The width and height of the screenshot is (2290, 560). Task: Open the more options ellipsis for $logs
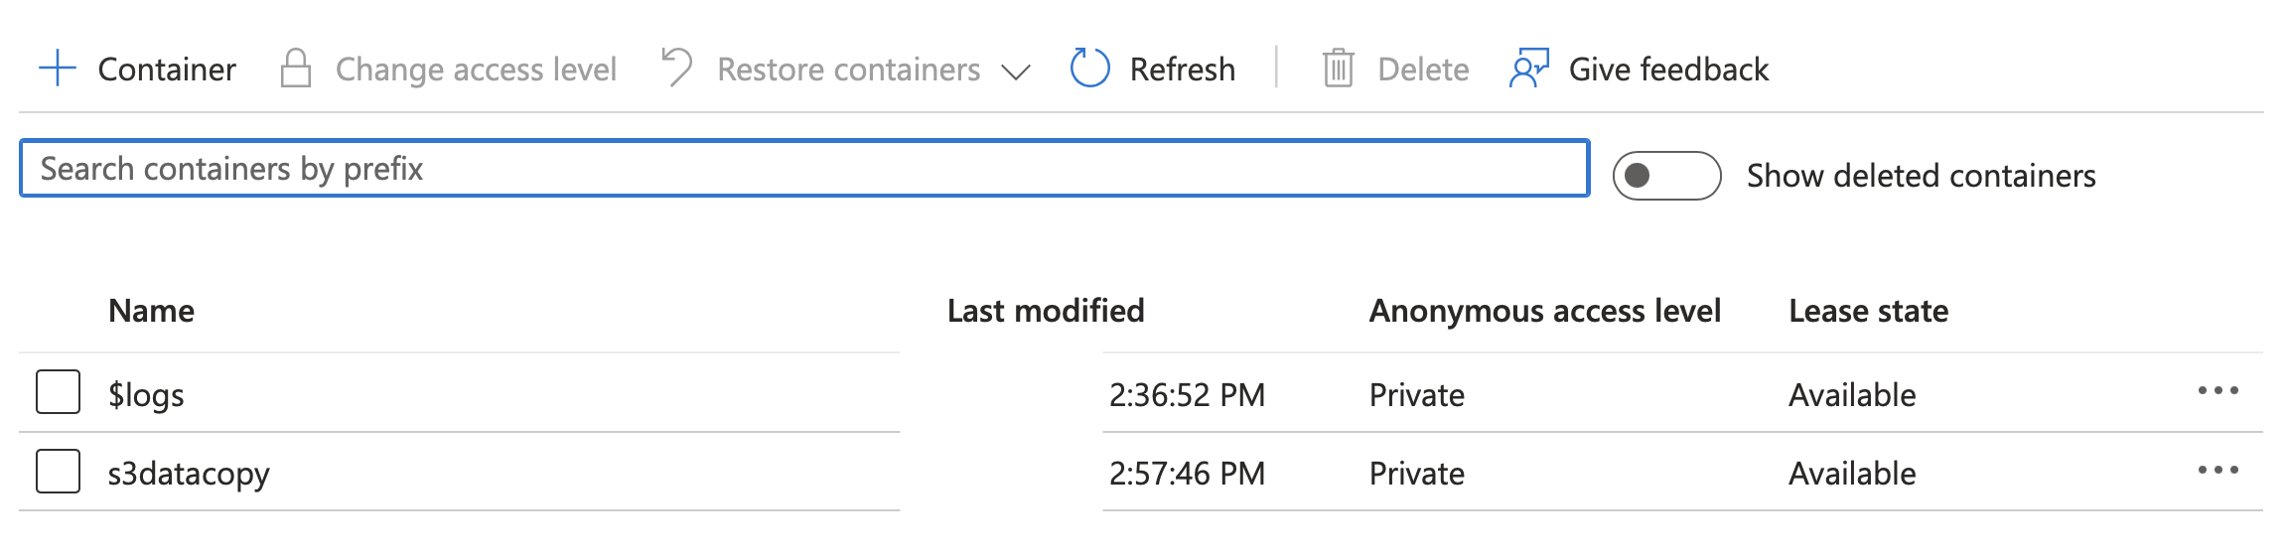[2218, 391]
